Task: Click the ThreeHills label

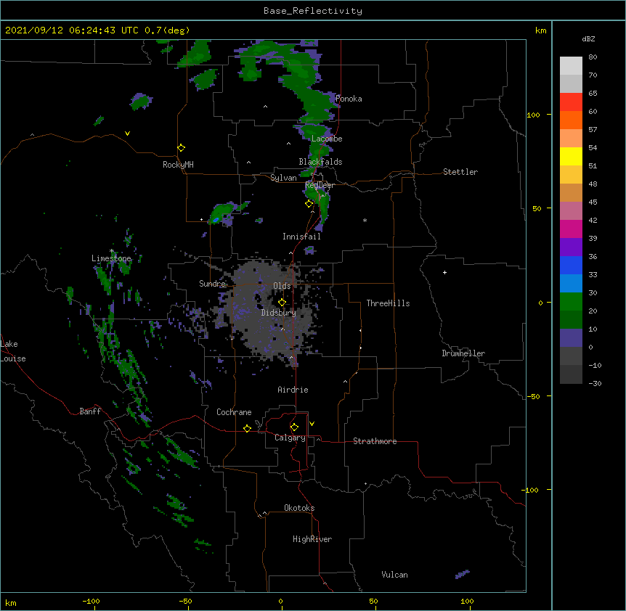Action: point(388,303)
